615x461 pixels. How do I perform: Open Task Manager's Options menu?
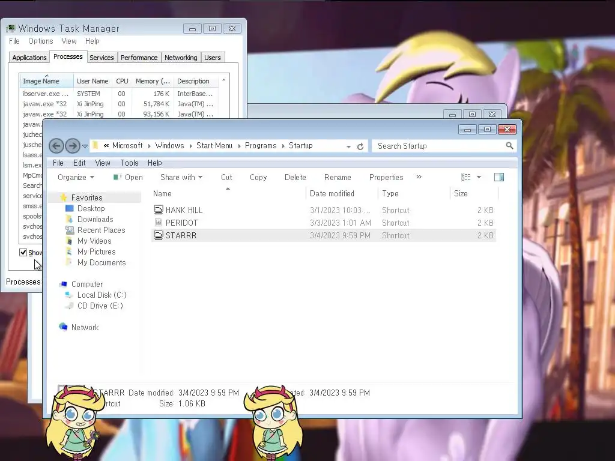[40, 41]
